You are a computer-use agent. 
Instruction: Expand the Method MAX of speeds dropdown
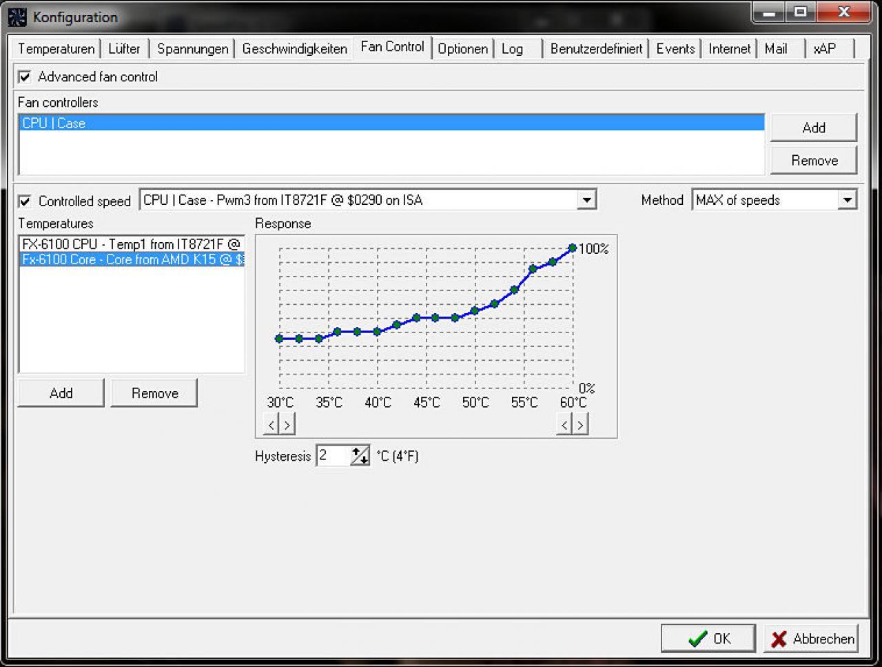[x=847, y=200]
